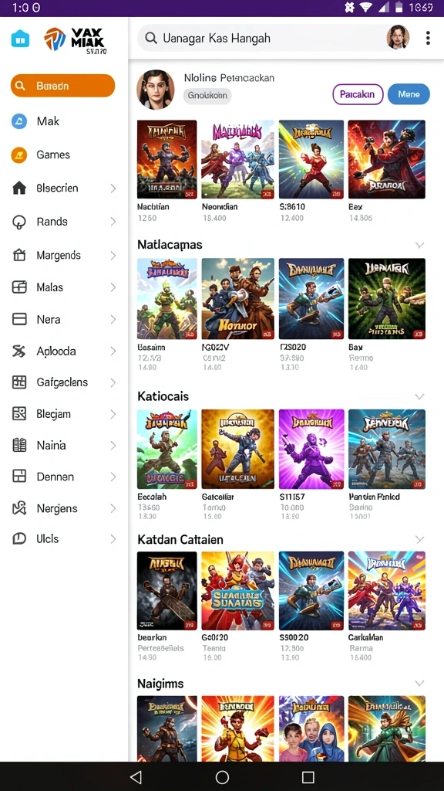Open the Eocalah game cover
Image resolution: width=444 pixels, height=791 pixels.
click(166, 449)
